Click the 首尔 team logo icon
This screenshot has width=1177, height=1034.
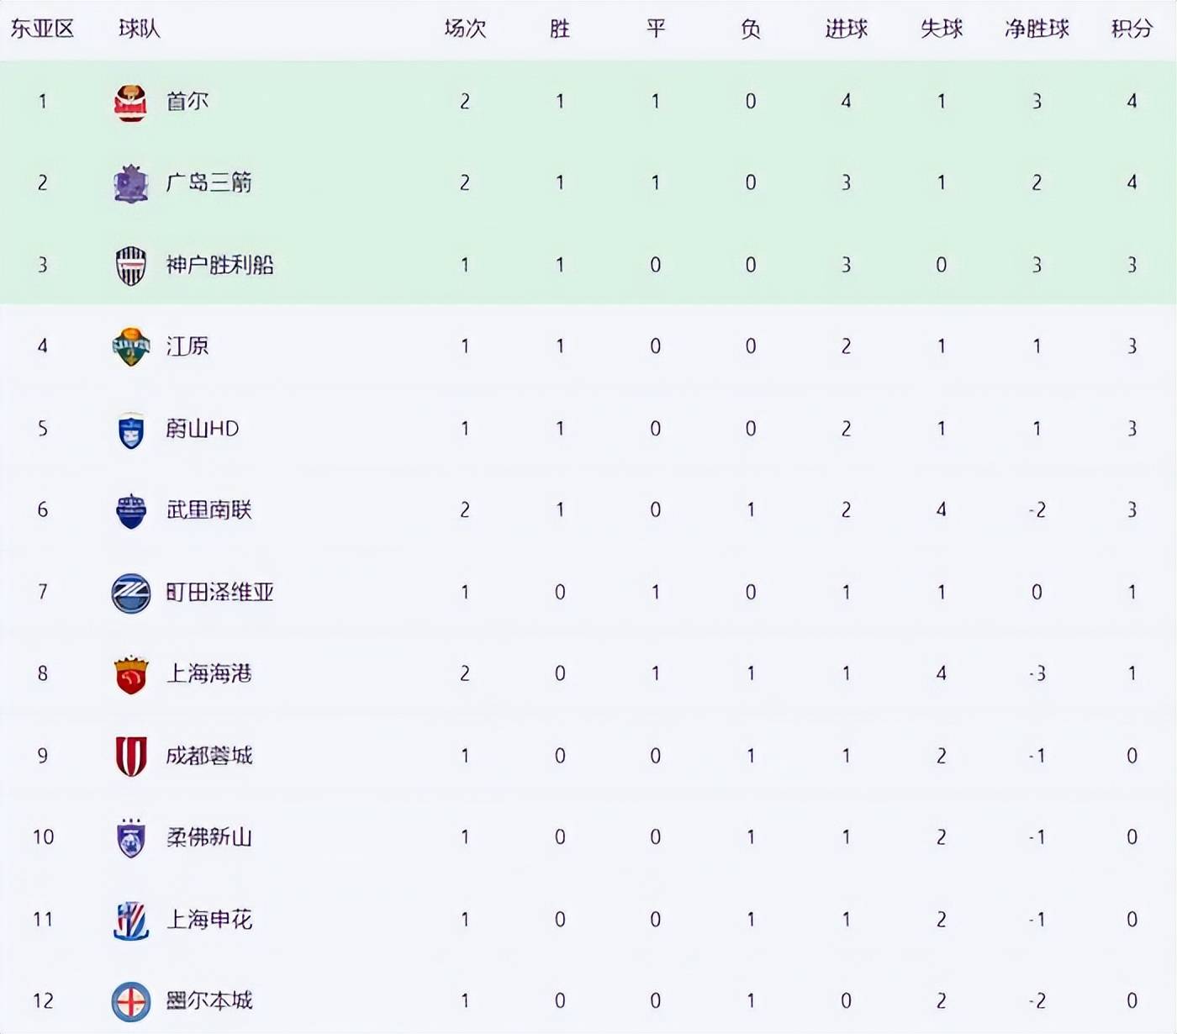point(130,103)
